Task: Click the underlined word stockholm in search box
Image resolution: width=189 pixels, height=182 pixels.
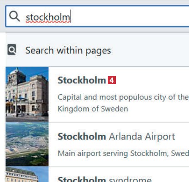Action: pos(48,17)
